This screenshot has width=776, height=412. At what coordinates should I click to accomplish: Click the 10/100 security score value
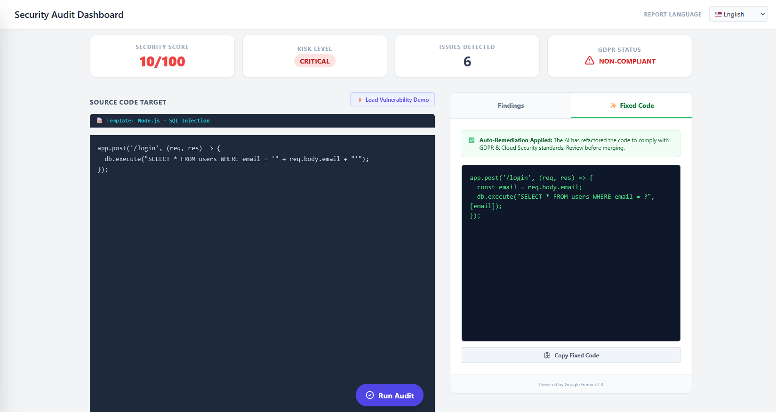[162, 62]
